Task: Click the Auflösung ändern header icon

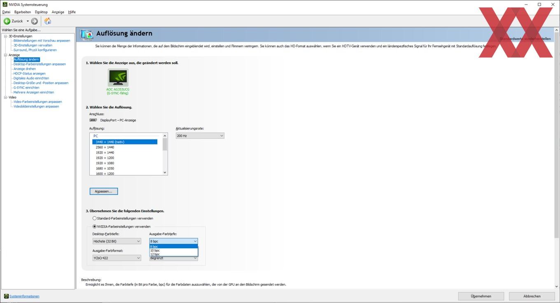Action: coord(86,35)
